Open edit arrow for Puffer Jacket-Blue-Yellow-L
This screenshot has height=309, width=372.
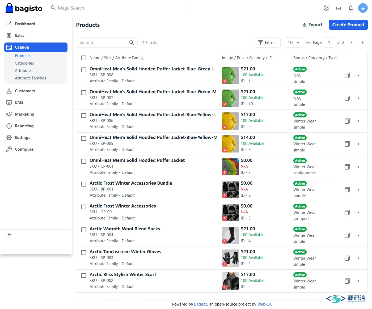(x=358, y=121)
